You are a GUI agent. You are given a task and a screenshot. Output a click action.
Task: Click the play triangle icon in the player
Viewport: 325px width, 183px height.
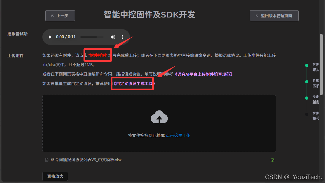pos(50,37)
